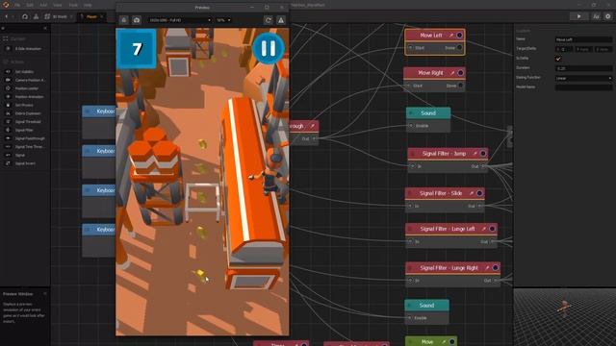Select the Camera Position action in the list
This screenshot has height=346, width=616.
coord(25,80)
